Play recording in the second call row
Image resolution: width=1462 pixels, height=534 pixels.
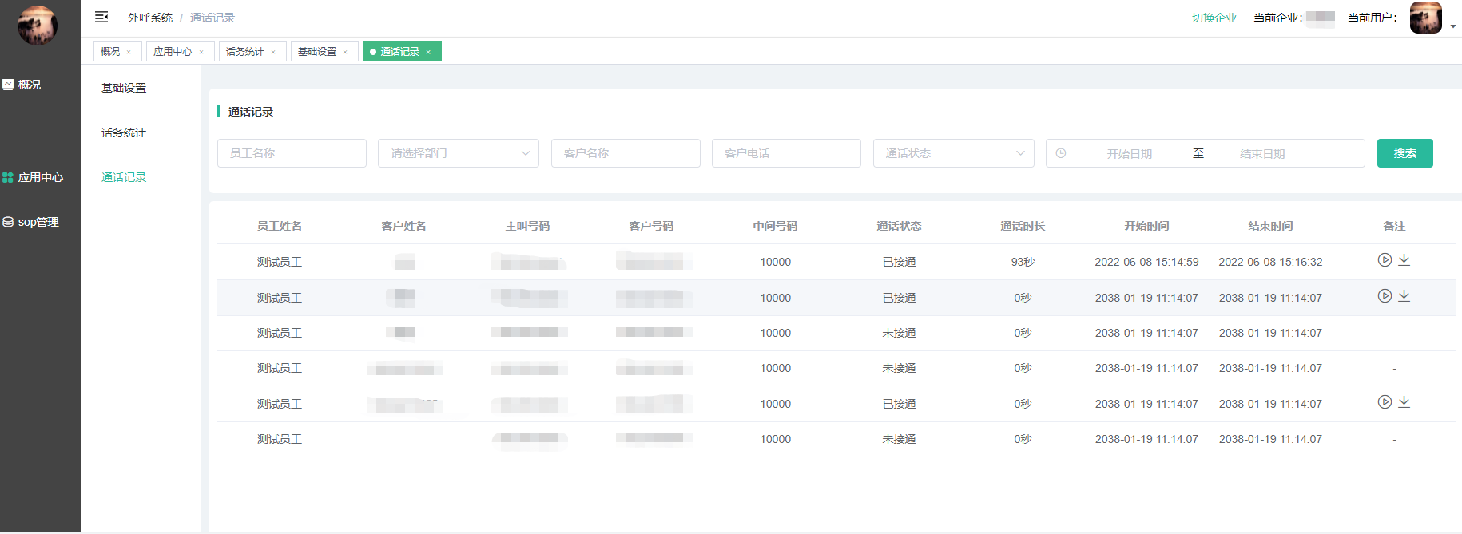pyautogui.click(x=1385, y=296)
